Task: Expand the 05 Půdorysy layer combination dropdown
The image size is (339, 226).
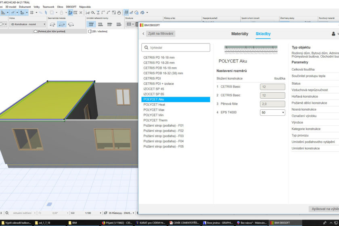Action: (133, 213)
